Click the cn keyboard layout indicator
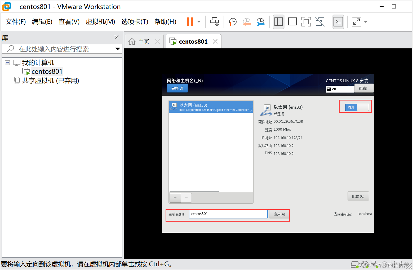The height and width of the screenshot is (270, 413). point(340,89)
